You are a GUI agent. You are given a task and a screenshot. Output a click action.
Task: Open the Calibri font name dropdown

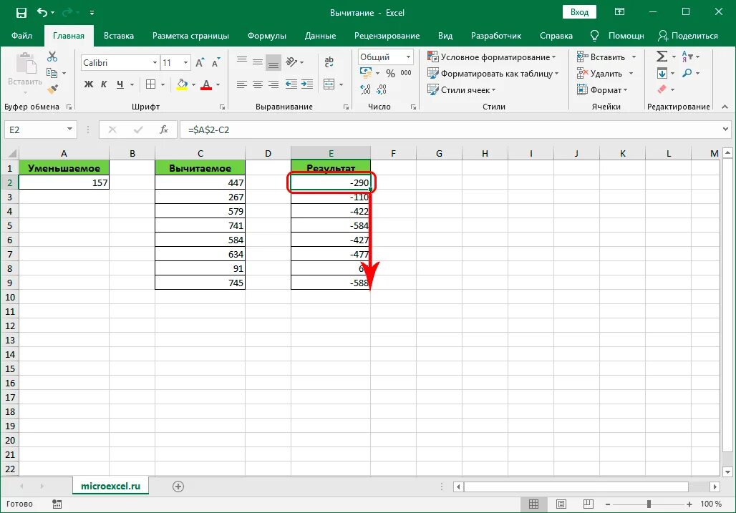(x=155, y=63)
